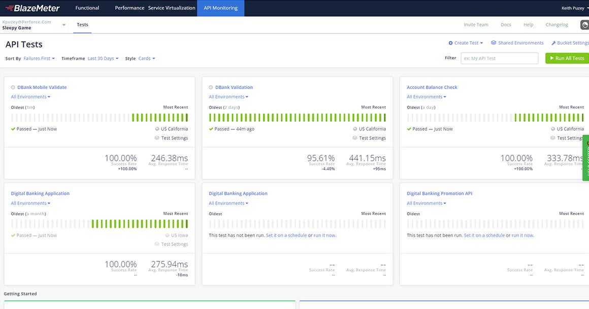This screenshot has height=309, width=589.
Task: Click US California in DBank Validation card
Action: pyautogui.click(x=369, y=129)
